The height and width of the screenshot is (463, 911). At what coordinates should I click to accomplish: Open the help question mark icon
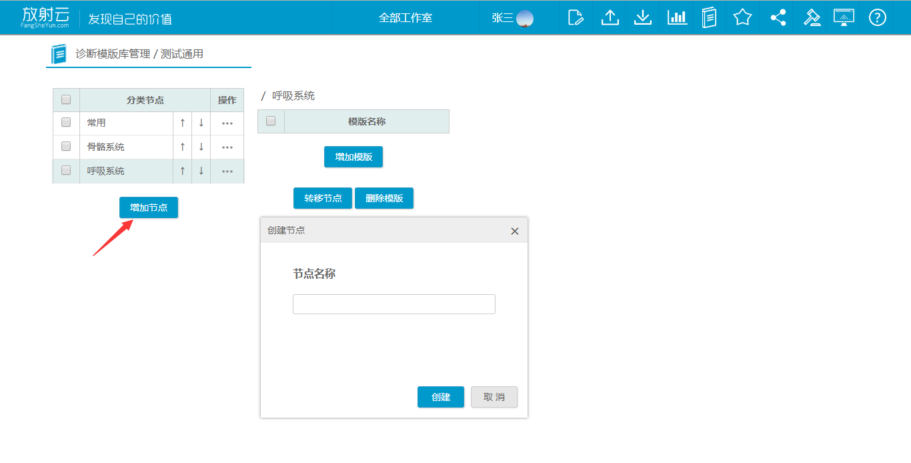point(877,17)
